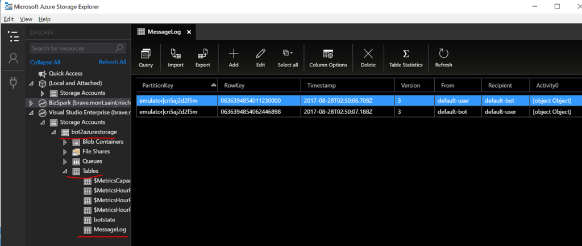Sort by RowKey column header
This screenshot has width=582, height=246.
point(259,85)
